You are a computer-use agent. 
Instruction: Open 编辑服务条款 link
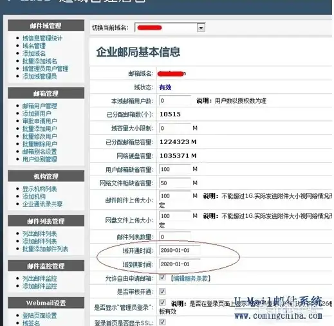190,278
